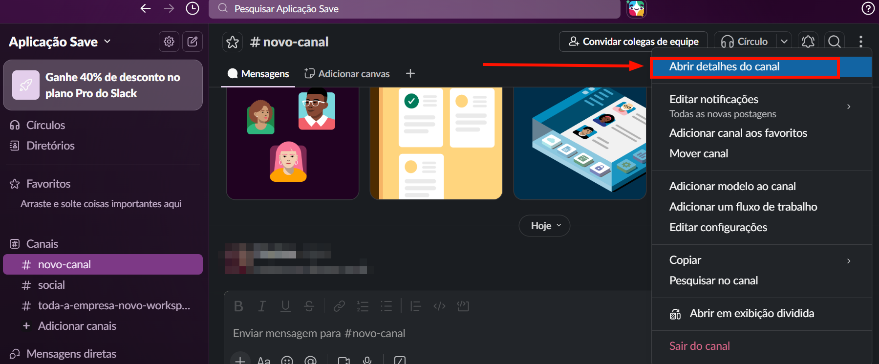This screenshot has height=364, width=879.
Task: Expand the Aplicação Save workspace menu
Action: tap(60, 42)
